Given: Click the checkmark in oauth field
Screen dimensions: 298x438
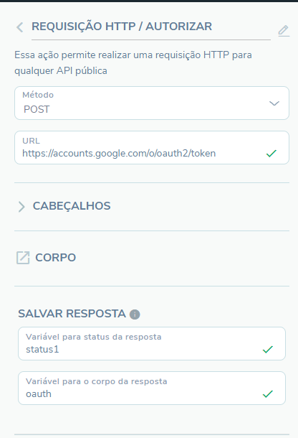Looking at the screenshot, I should point(268,394).
